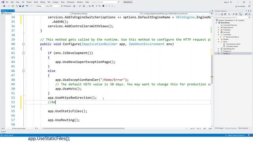Expand the wwwroot folder node
Screen dimensions: 253x142
(219, 32)
